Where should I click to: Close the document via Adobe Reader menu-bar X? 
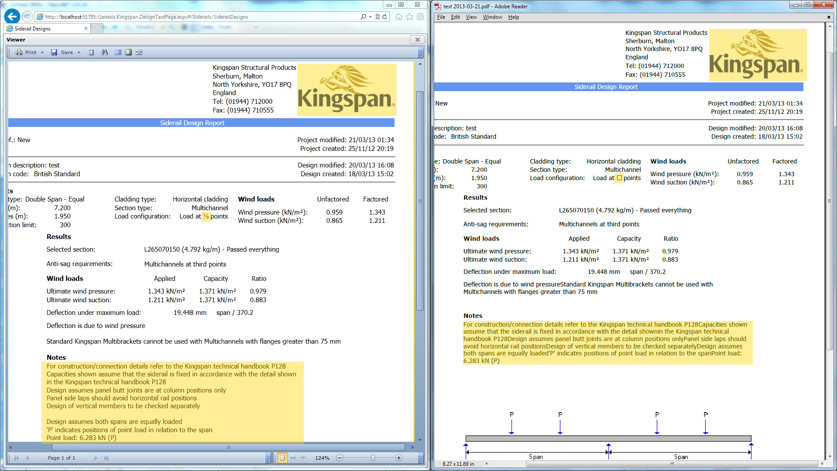coord(829,17)
